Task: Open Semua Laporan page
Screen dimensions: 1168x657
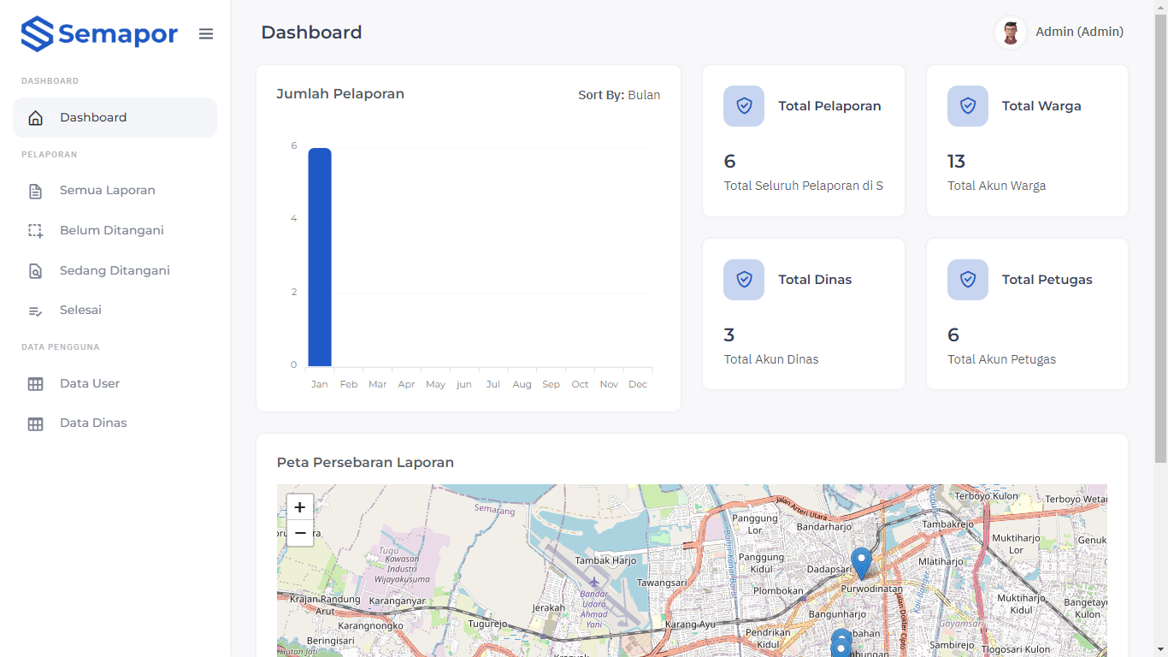Action: pos(115,190)
